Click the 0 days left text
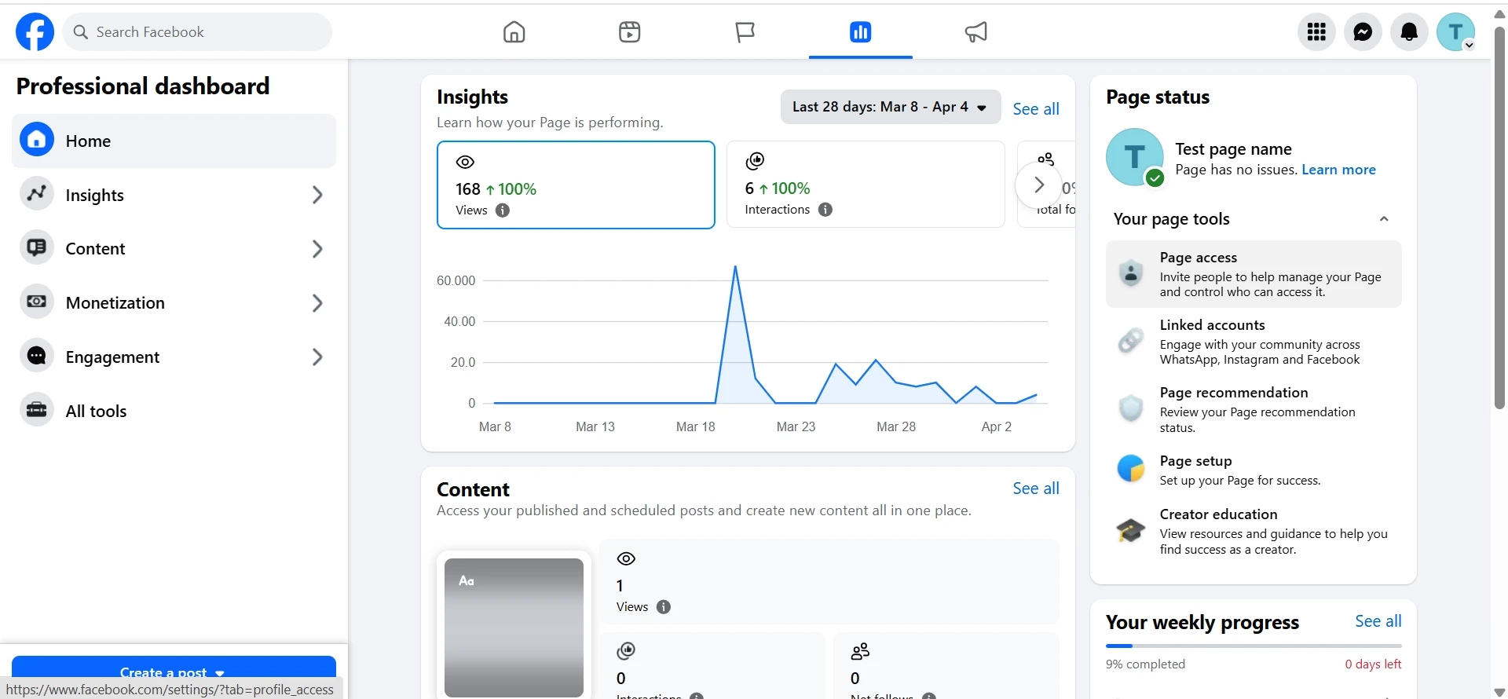The width and height of the screenshot is (1508, 699). [1373, 664]
